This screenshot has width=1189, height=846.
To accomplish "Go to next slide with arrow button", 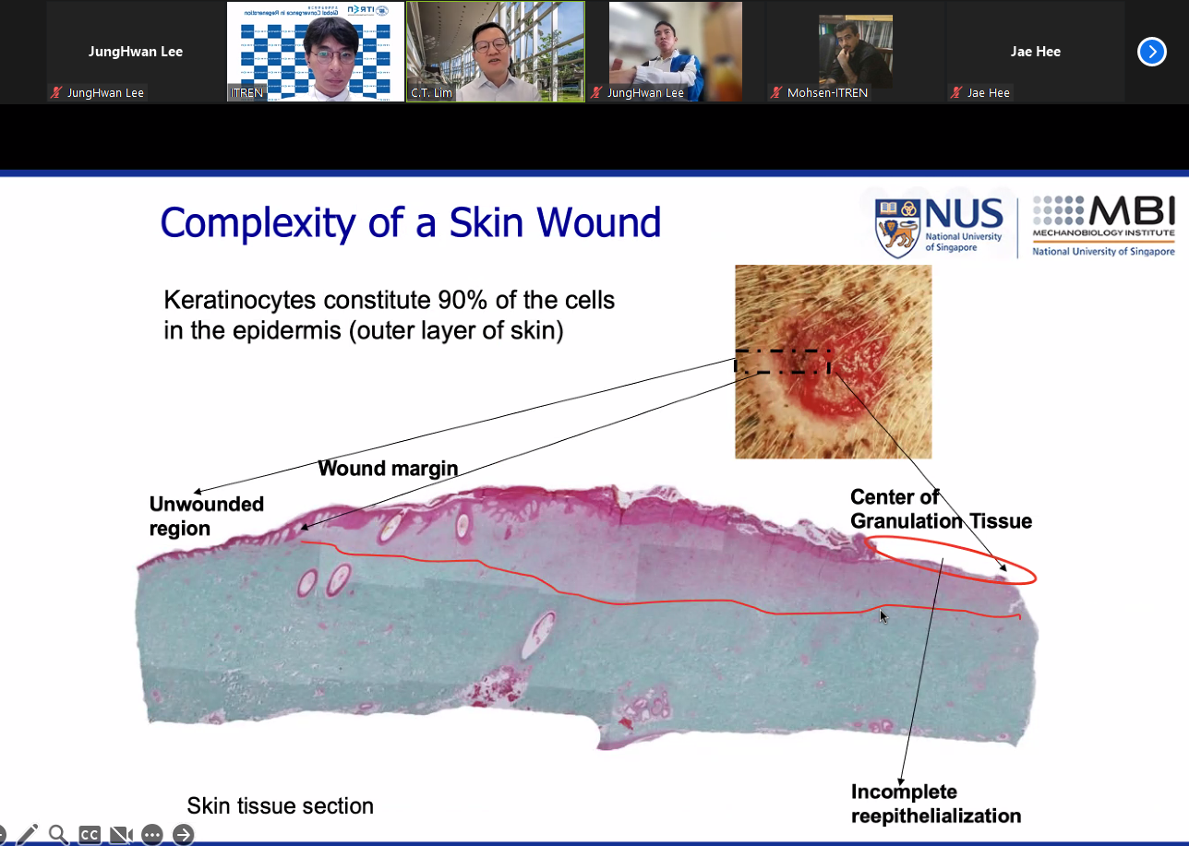I will pyautogui.click(x=184, y=835).
